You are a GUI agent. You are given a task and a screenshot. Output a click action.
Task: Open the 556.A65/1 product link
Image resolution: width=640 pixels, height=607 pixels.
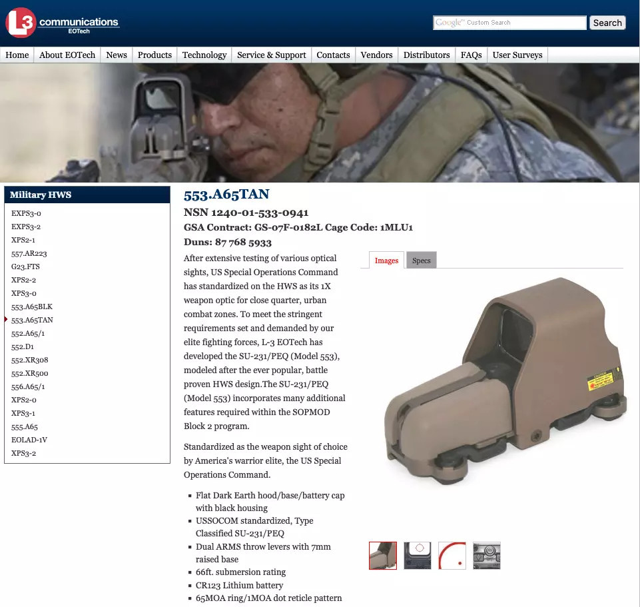pos(28,386)
